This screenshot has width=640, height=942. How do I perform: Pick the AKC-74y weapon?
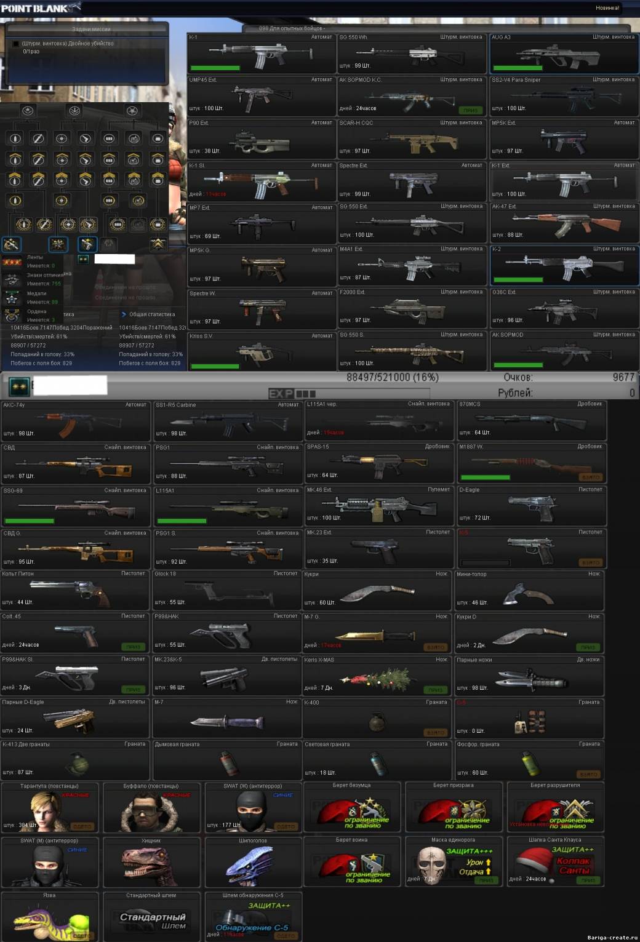coord(75,421)
